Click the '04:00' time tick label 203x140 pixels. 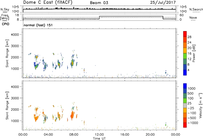coord(48,135)
